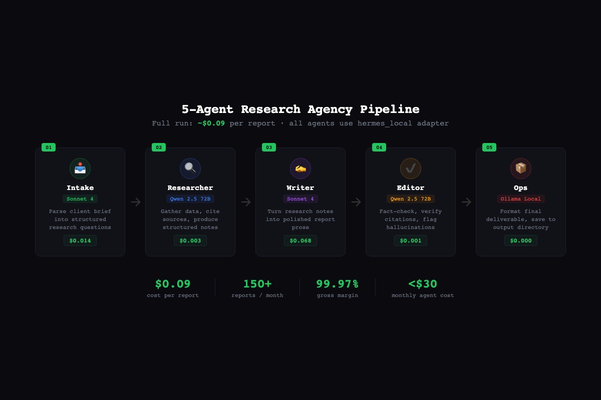Select the Writer card title
Viewport: 601px width, 400px height.
tap(300, 188)
